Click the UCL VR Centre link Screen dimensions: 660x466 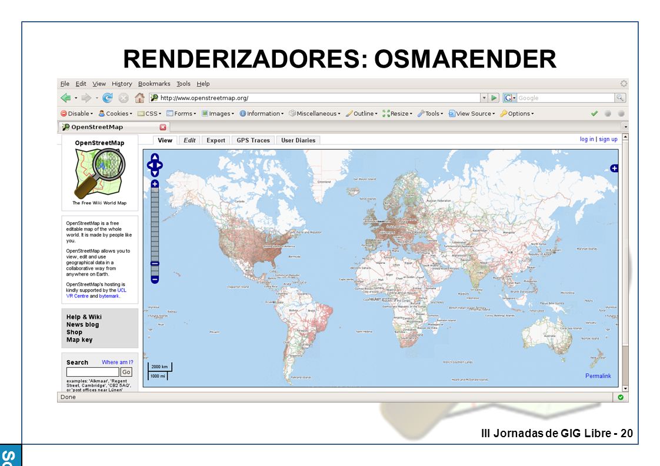click(96, 293)
